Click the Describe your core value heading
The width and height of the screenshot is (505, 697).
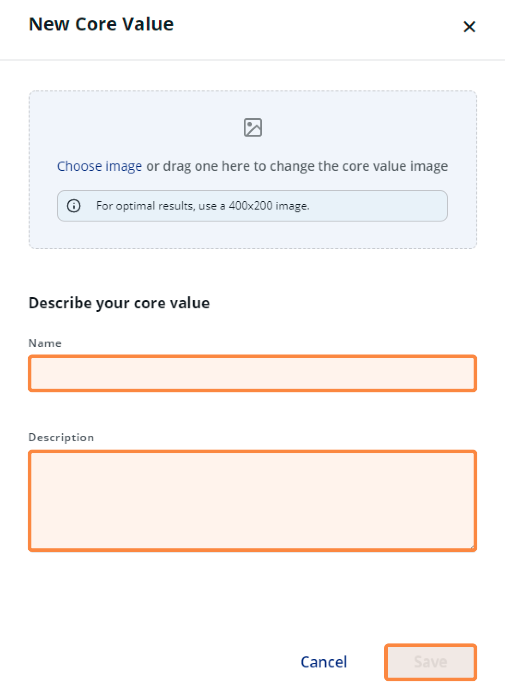pos(119,303)
